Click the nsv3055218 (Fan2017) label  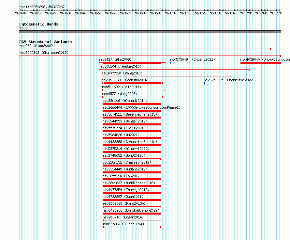pyautogui.click(x=122, y=176)
